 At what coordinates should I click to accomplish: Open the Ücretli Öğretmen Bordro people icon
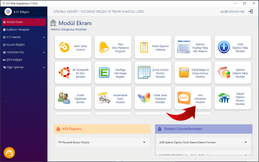click(64, 98)
